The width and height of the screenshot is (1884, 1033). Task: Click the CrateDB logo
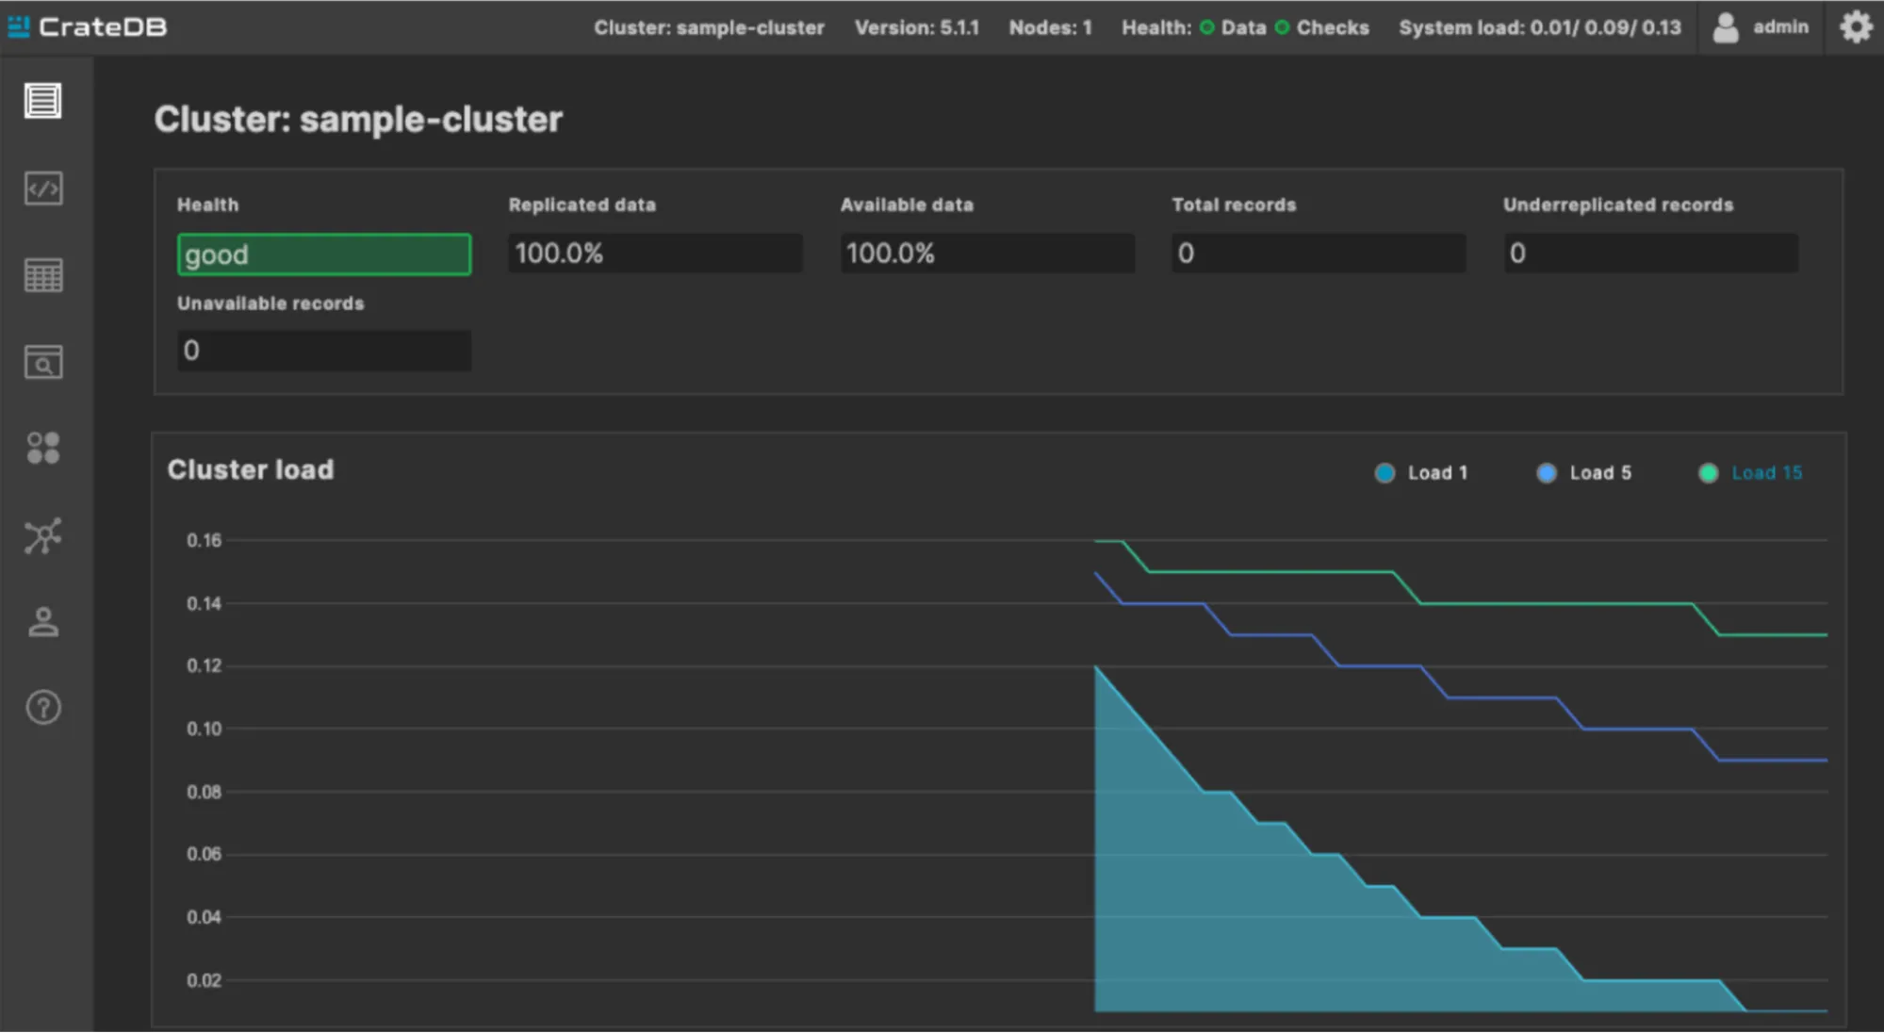[87, 26]
